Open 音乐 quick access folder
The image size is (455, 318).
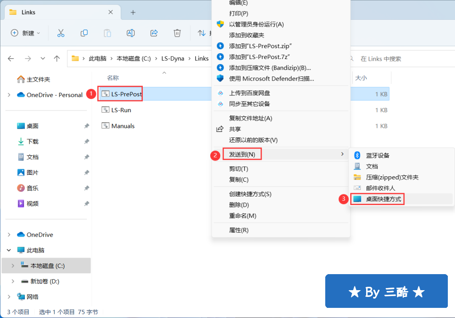pyautogui.click(x=27, y=188)
